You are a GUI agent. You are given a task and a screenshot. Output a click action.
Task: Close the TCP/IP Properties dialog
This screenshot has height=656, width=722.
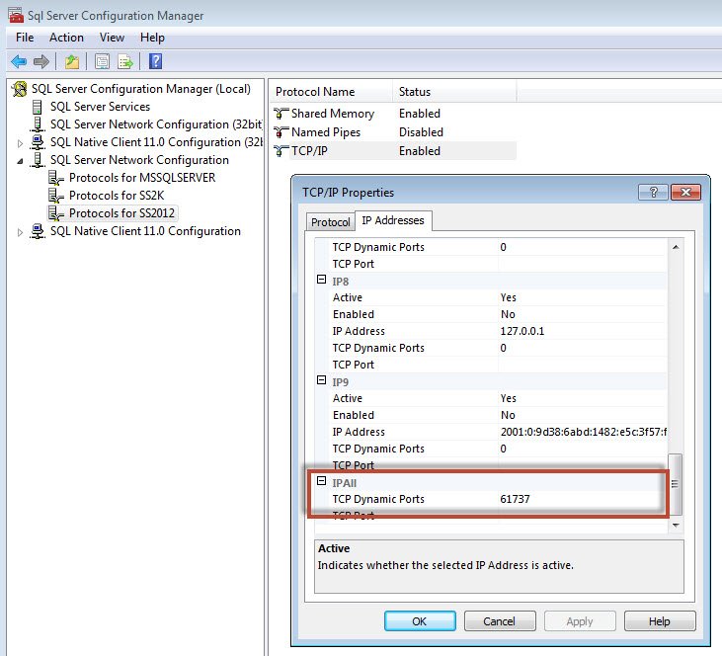tap(685, 192)
